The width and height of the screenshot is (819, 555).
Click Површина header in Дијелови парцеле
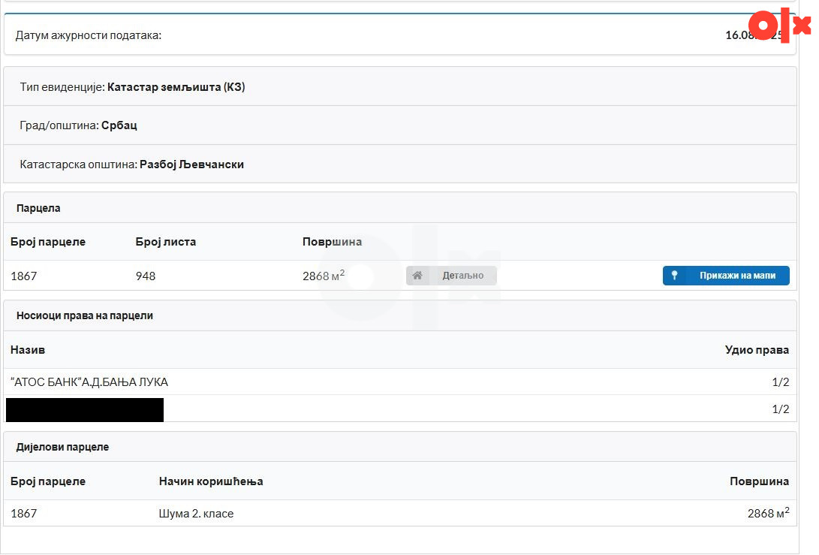click(760, 481)
